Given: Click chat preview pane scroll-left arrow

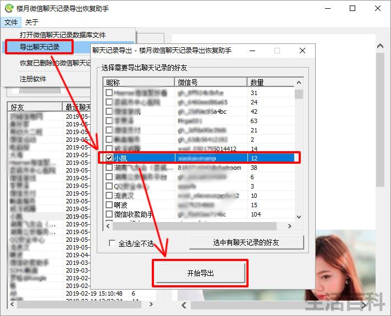Looking at the screenshot, I should pyautogui.click(x=184, y=305).
